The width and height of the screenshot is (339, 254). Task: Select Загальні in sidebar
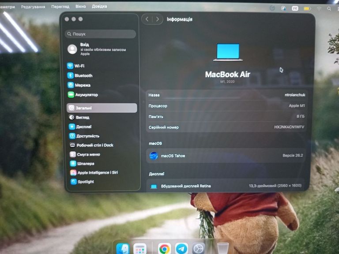[x=102, y=108]
